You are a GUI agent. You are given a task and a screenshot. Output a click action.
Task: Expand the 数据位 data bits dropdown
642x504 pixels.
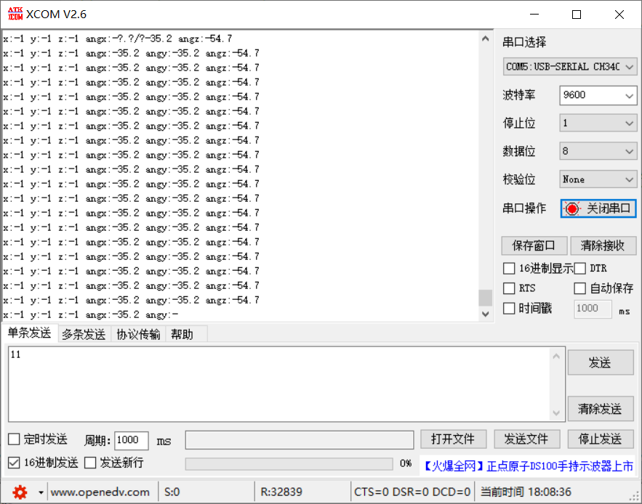598,151
